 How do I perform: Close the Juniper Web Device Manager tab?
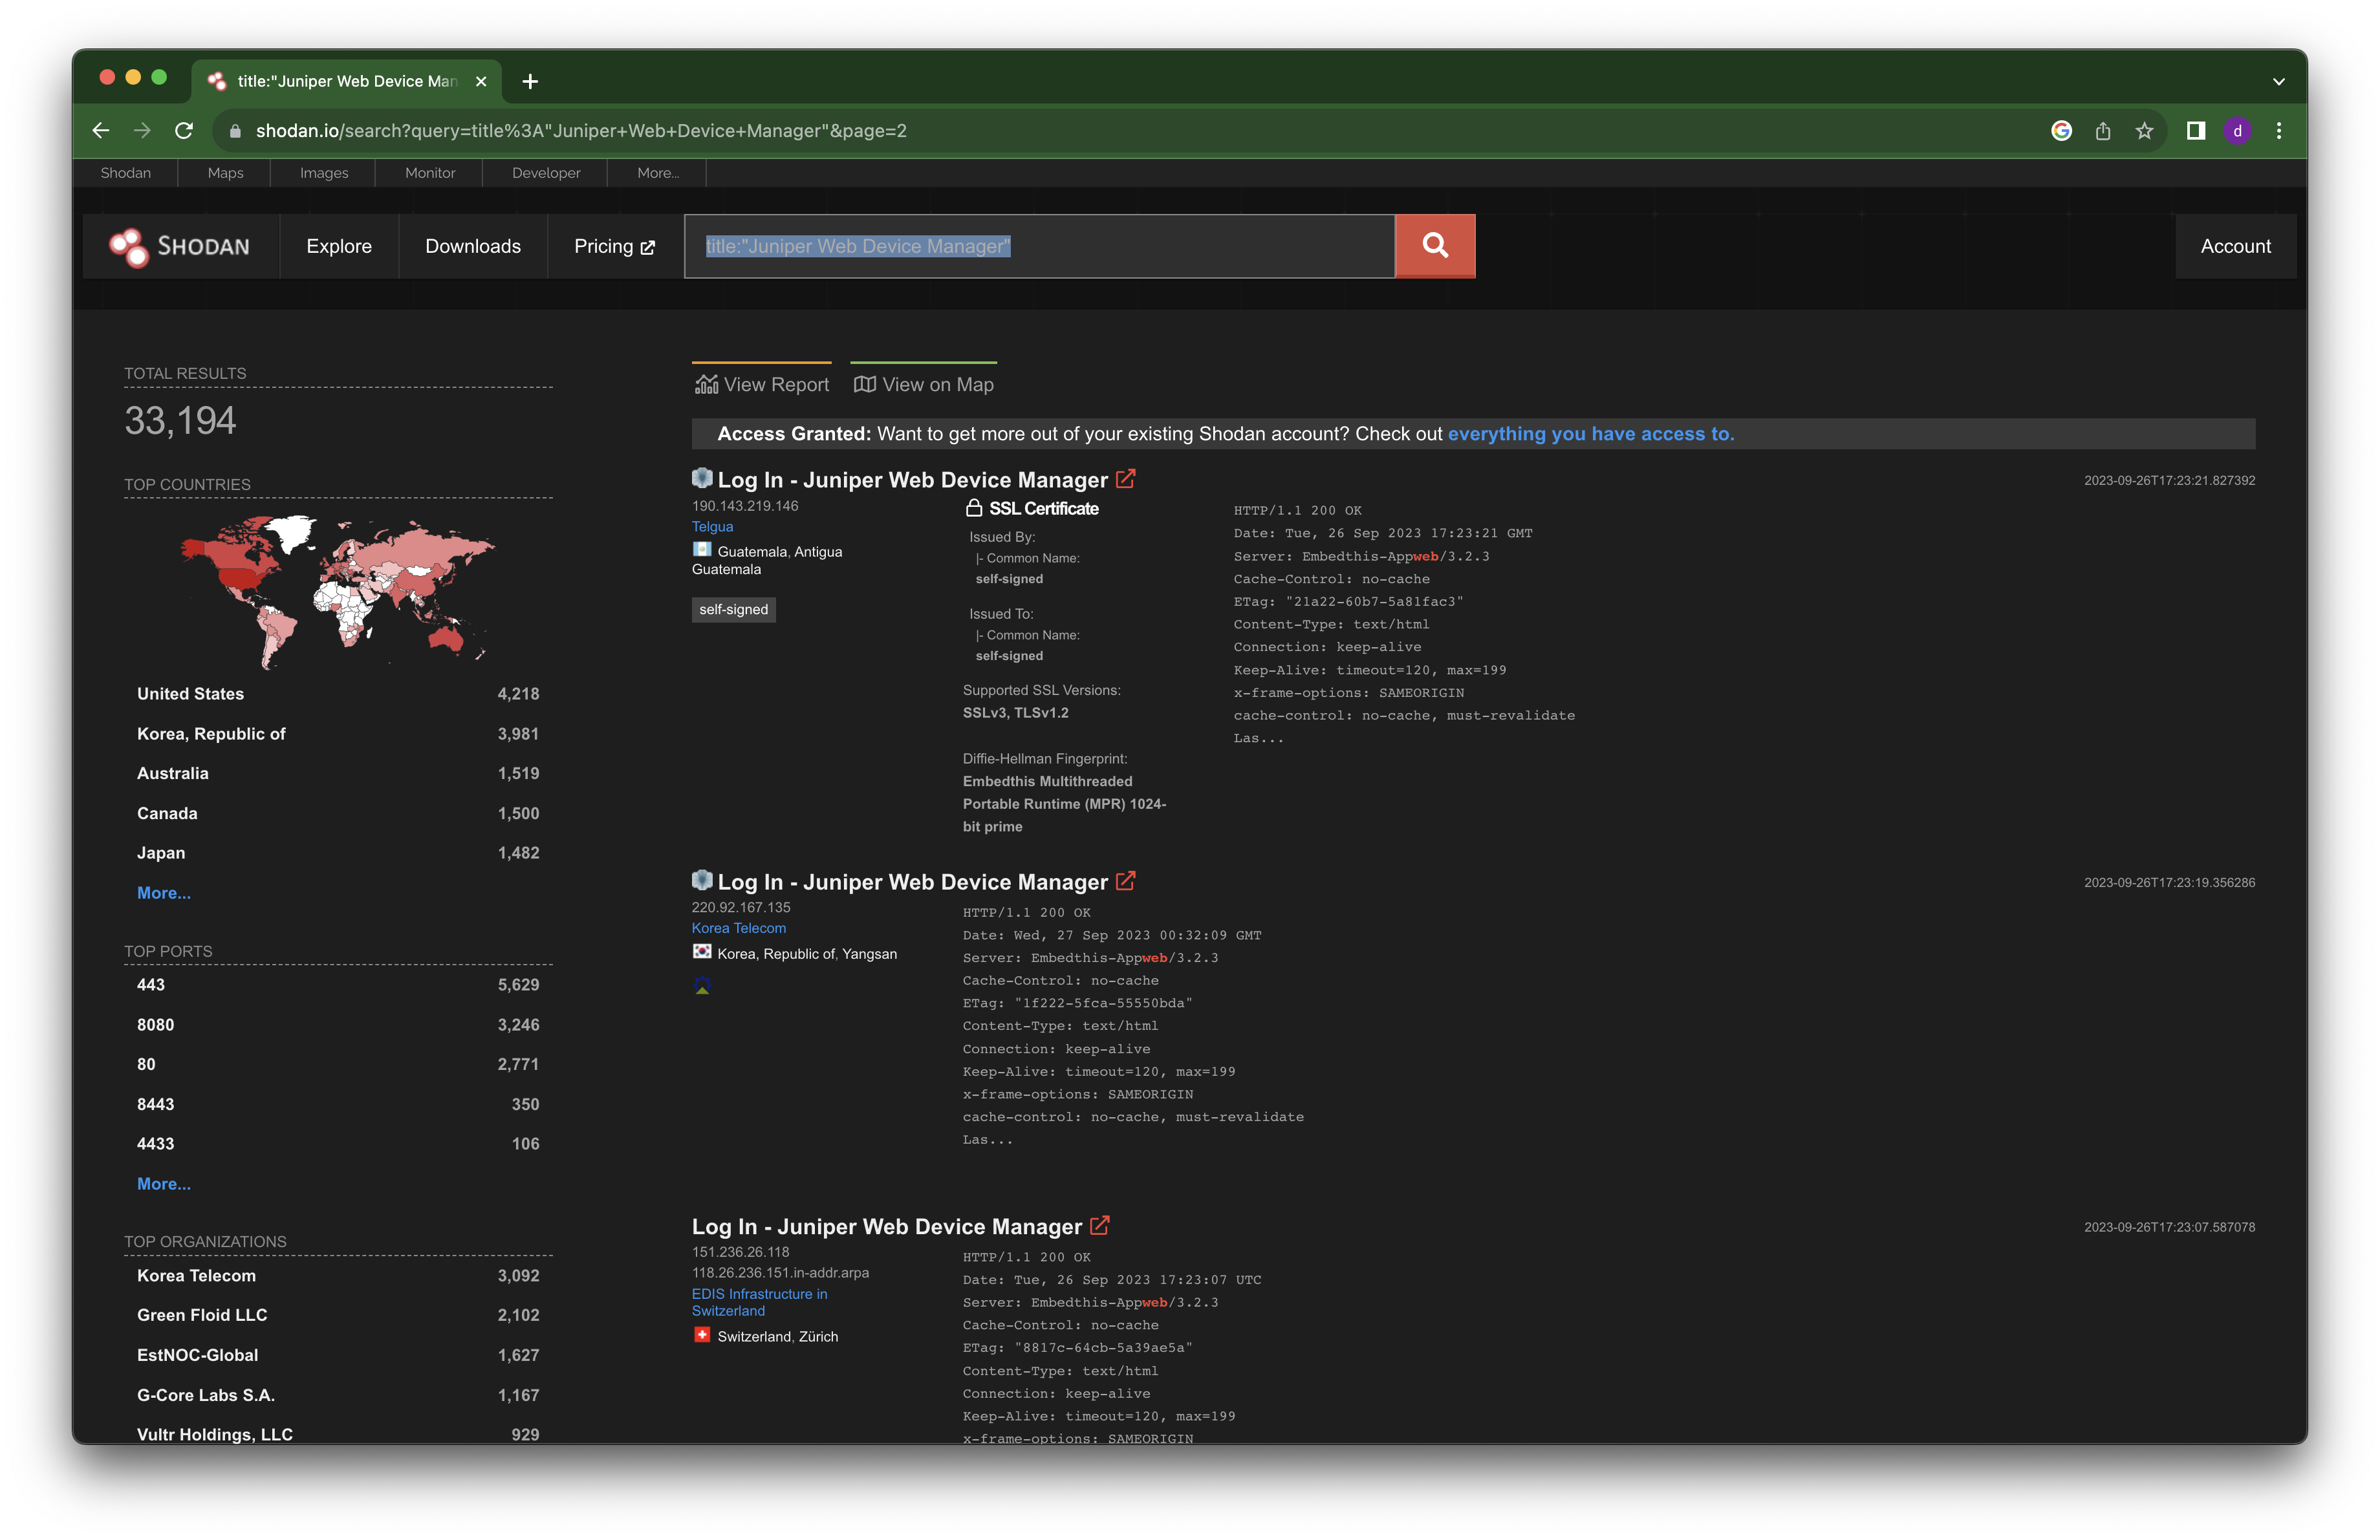(481, 81)
